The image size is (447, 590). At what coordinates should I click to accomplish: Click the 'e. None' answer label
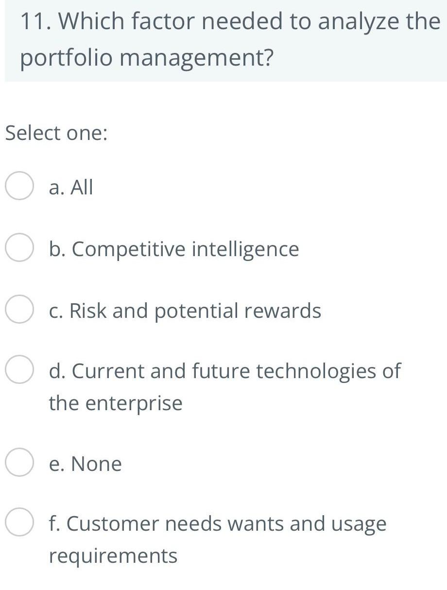(x=85, y=464)
